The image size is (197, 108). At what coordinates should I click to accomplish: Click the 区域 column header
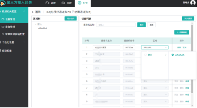[155, 41]
